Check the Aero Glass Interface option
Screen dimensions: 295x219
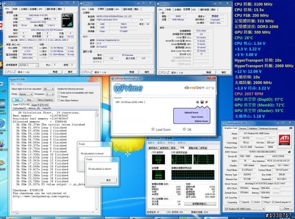tap(59, 101)
